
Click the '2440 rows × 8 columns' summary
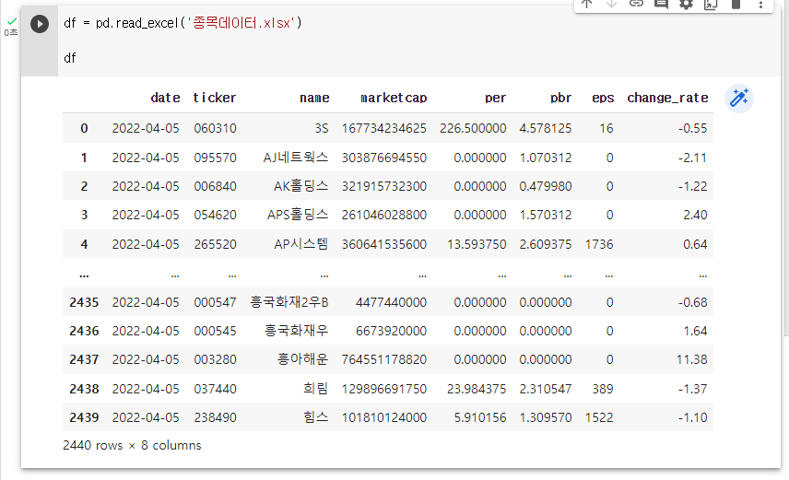(132, 445)
